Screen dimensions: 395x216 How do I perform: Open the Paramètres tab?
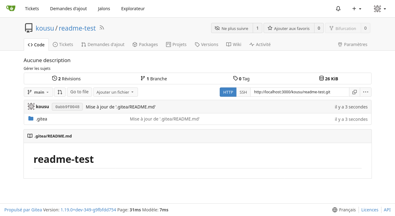(x=353, y=44)
